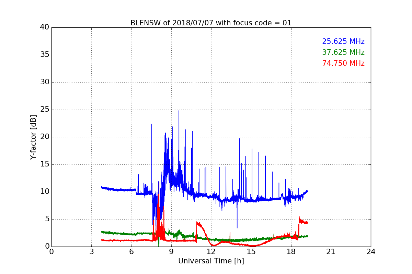Viewport: 412px width, 274px height.
Task: Click the x-axis tick label 12
Action: click(211, 251)
